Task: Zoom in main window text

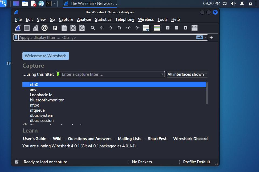Action: click(x=168, y=28)
